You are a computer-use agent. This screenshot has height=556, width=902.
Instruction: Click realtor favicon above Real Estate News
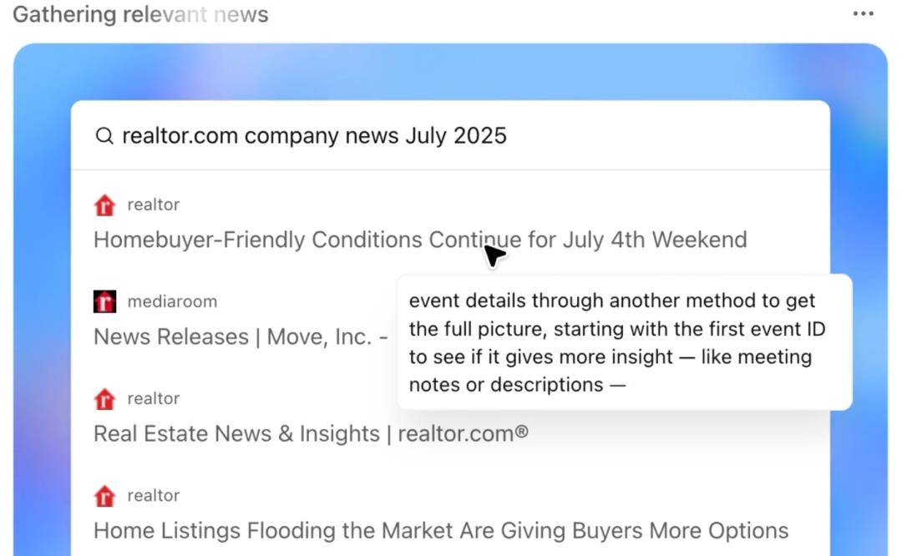[x=104, y=398]
